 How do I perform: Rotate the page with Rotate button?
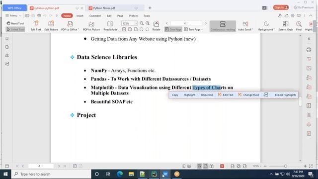click(156, 26)
